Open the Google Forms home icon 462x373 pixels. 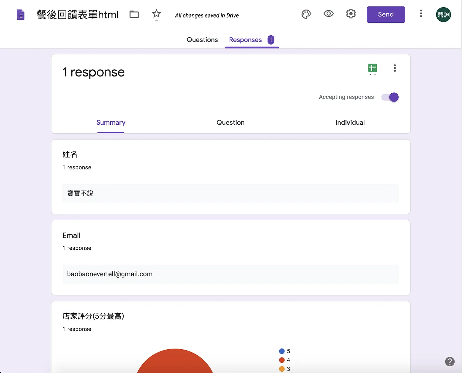(20, 15)
